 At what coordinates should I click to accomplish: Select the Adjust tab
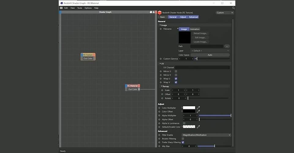tap(183, 17)
